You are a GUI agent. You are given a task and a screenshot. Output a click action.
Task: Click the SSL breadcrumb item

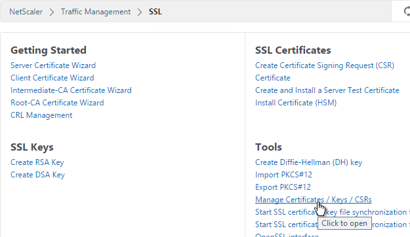(155, 12)
